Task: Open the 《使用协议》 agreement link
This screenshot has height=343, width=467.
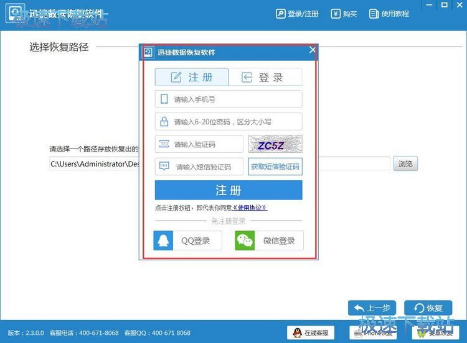Action: tap(250, 208)
